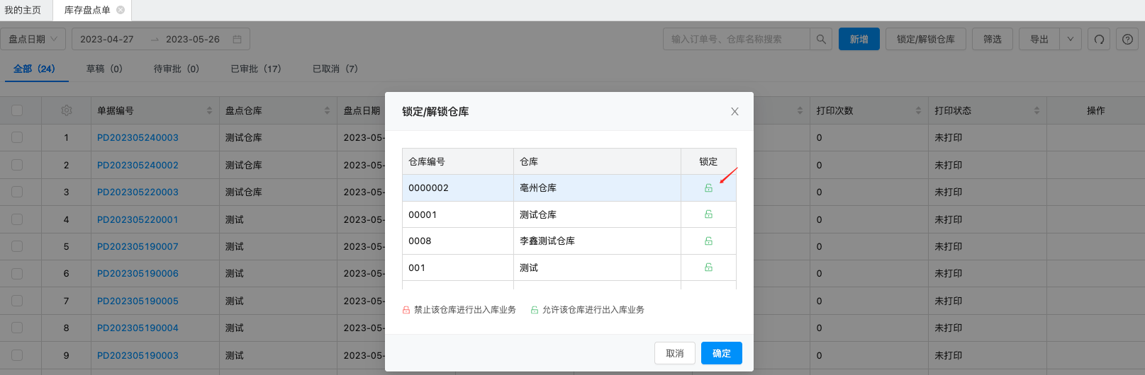This screenshot has width=1145, height=375.
Task: Open the calendar icon in date range
Action: point(237,39)
